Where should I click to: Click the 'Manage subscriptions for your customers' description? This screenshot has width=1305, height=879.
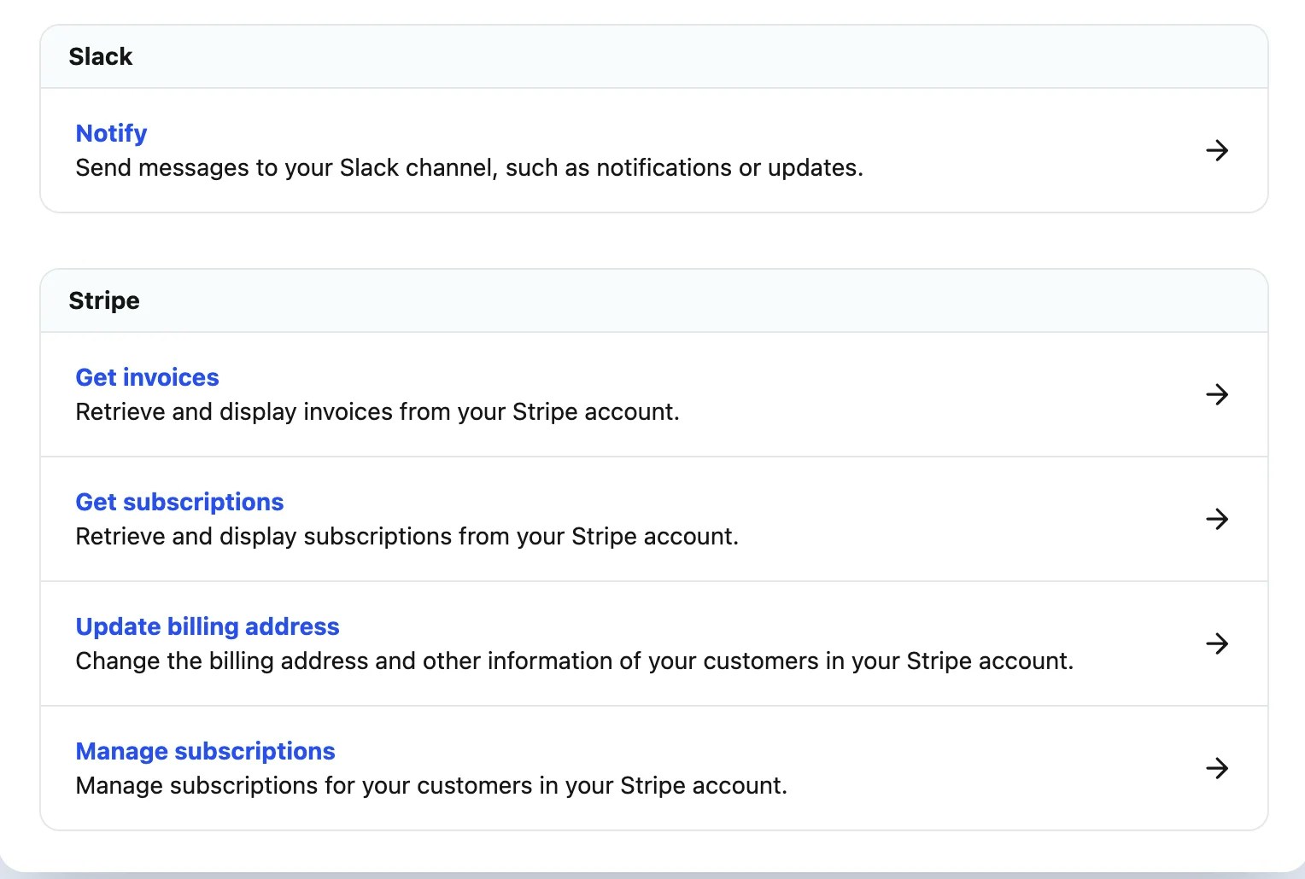click(431, 786)
